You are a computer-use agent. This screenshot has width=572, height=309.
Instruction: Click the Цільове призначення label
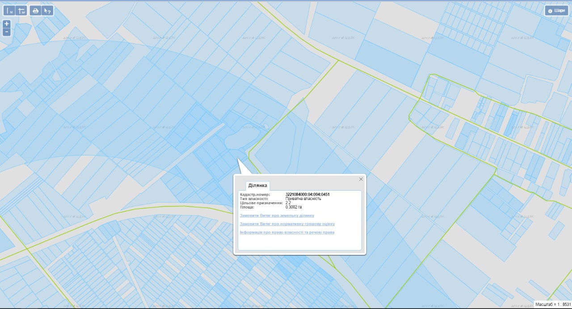tap(261, 203)
